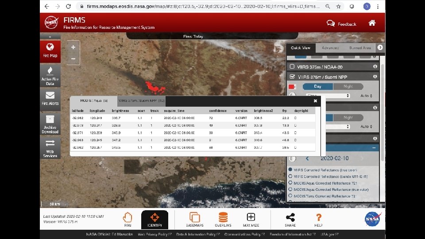Image resolution: width=425 pixels, height=239 pixels.
Task: Open Communications Policy link
Action: tap(244, 235)
